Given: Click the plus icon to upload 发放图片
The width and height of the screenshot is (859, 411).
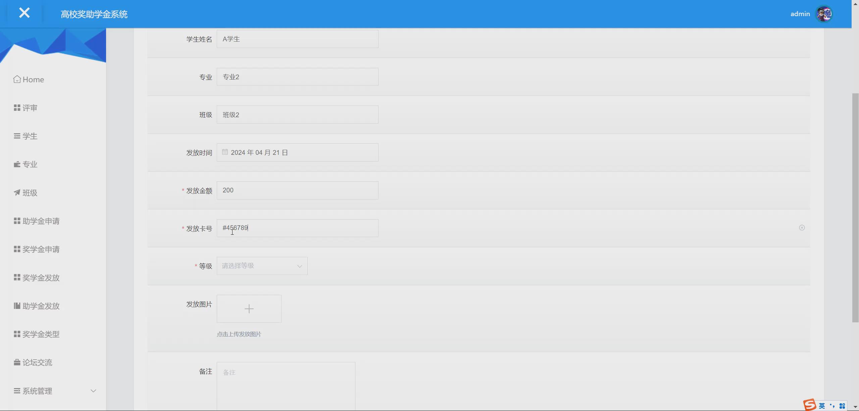Looking at the screenshot, I should point(249,309).
